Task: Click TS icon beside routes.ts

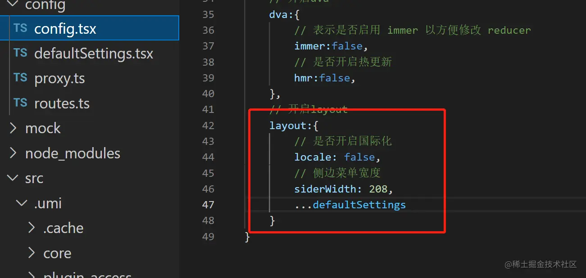Action: pos(20,103)
